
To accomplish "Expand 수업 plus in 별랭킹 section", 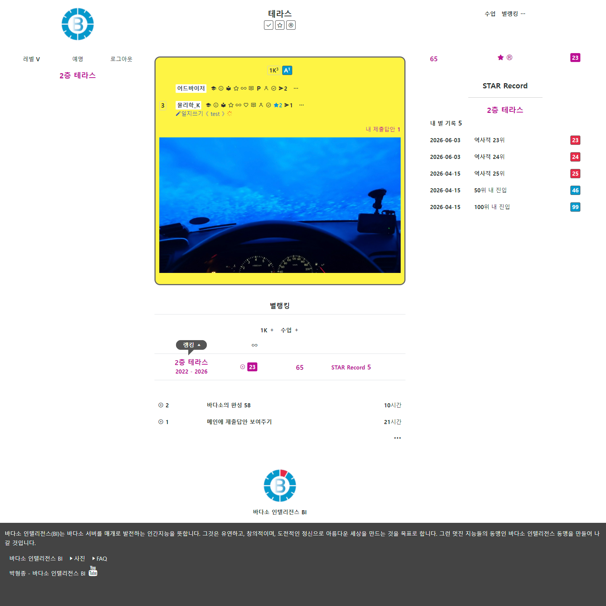I will coord(289,330).
